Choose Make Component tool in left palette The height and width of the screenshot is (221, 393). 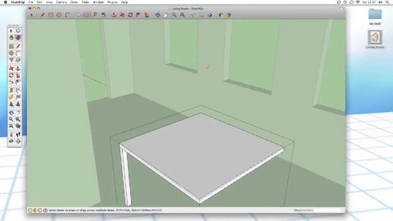(18, 31)
